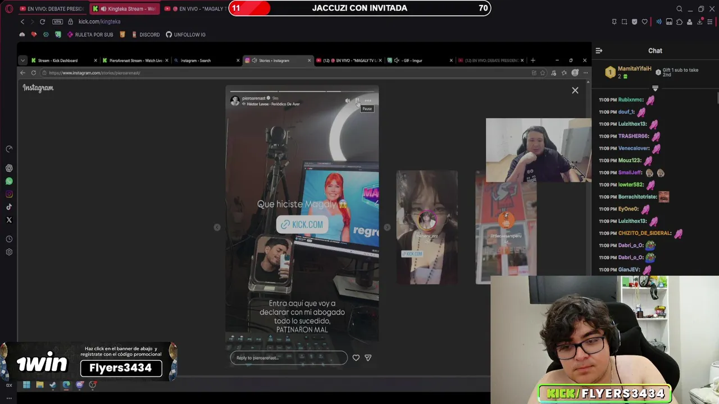
Task: Click Opera pinboard pin icon
Action: point(614,22)
